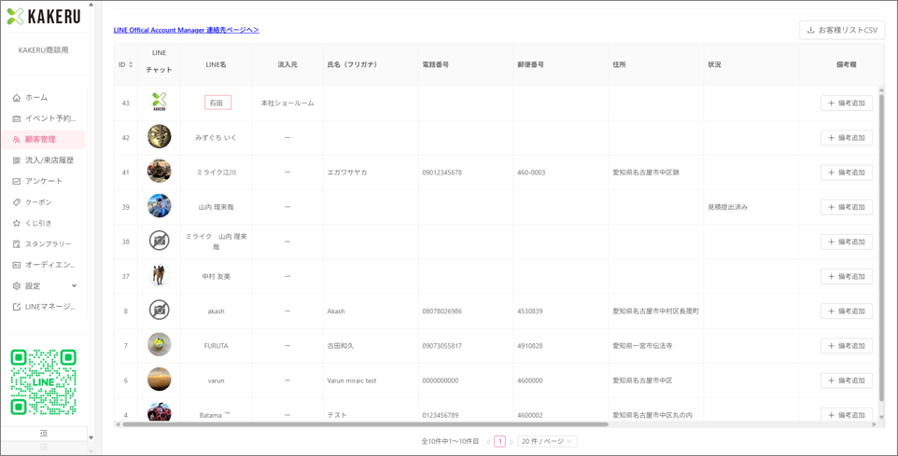Download the お客様リストCSV file
The image size is (898, 456).
[842, 31]
